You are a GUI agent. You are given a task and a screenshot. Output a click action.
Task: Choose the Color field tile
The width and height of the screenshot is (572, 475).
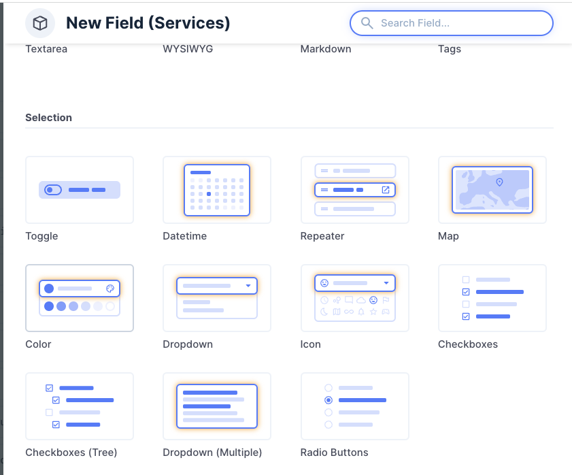(x=80, y=298)
